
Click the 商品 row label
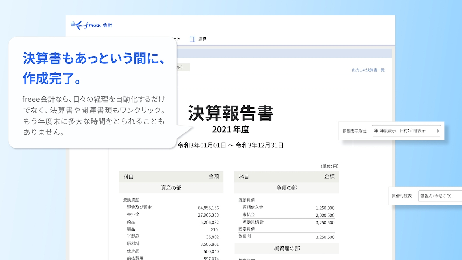pyautogui.click(x=131, y=222)
